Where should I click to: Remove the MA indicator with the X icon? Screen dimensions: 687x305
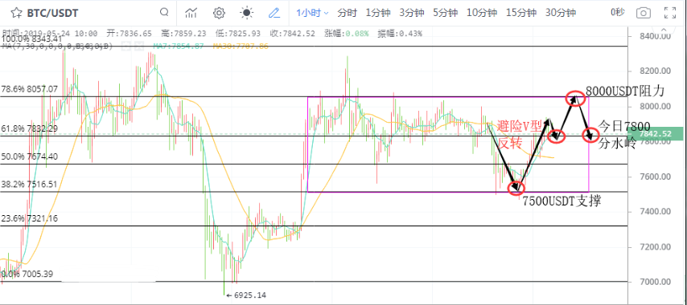point(138,46)
